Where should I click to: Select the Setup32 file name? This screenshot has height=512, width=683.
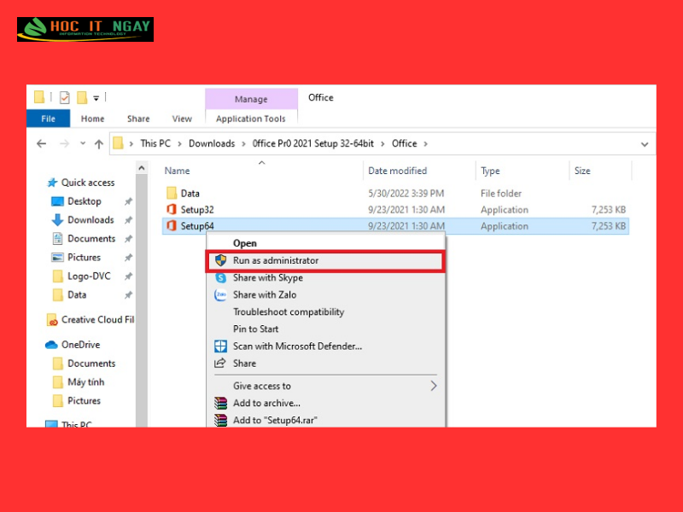pos(197,210)
